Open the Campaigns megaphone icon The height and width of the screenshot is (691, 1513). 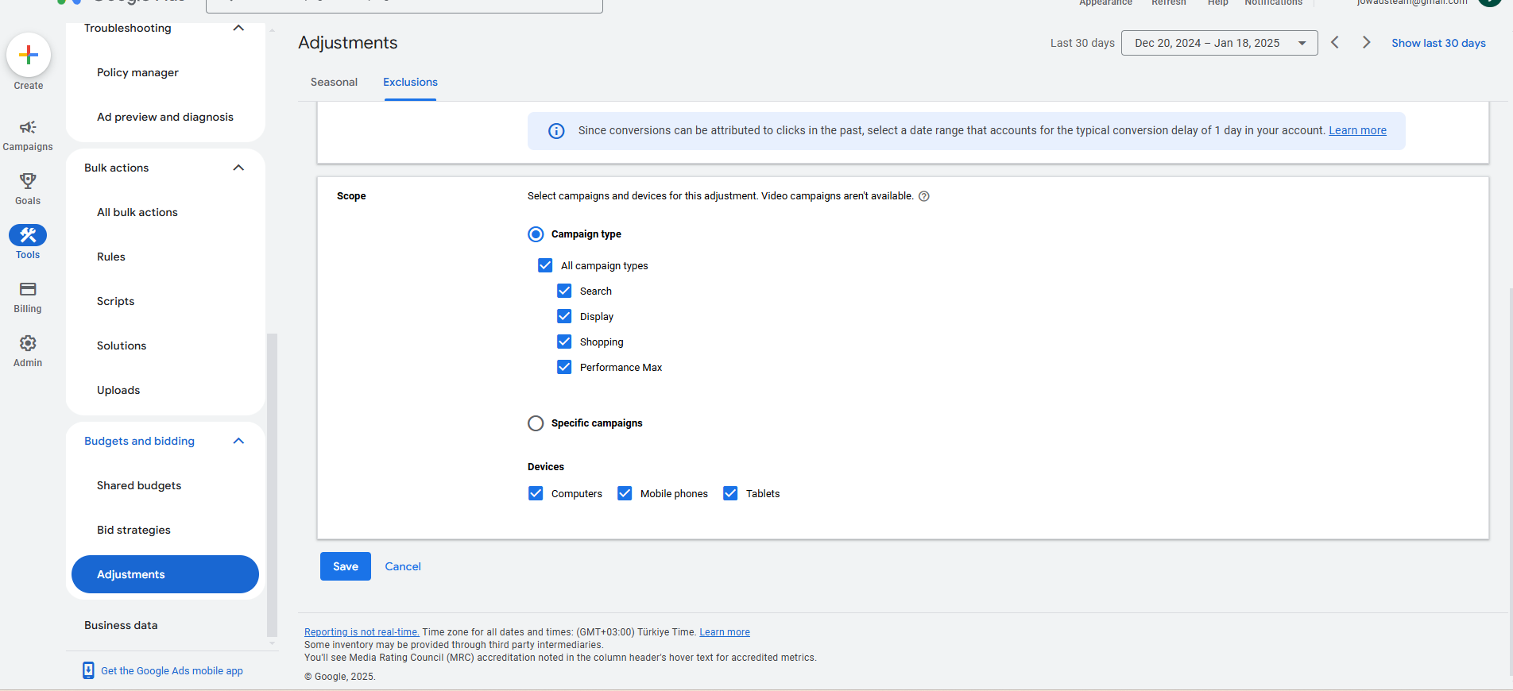click(x=28, y=127)
